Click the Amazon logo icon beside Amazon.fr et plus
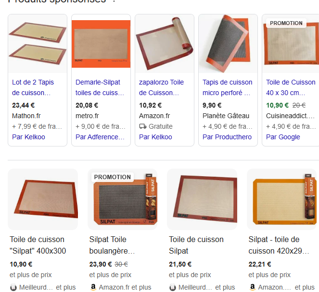Viewport: 319px width, 292px height. [93, 287]
